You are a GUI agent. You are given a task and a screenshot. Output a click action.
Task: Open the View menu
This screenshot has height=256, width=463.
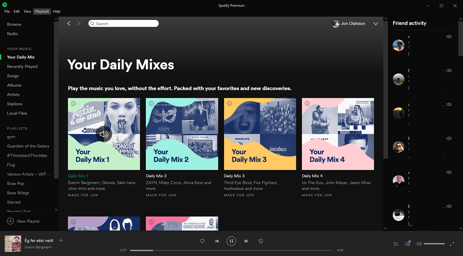27,11
